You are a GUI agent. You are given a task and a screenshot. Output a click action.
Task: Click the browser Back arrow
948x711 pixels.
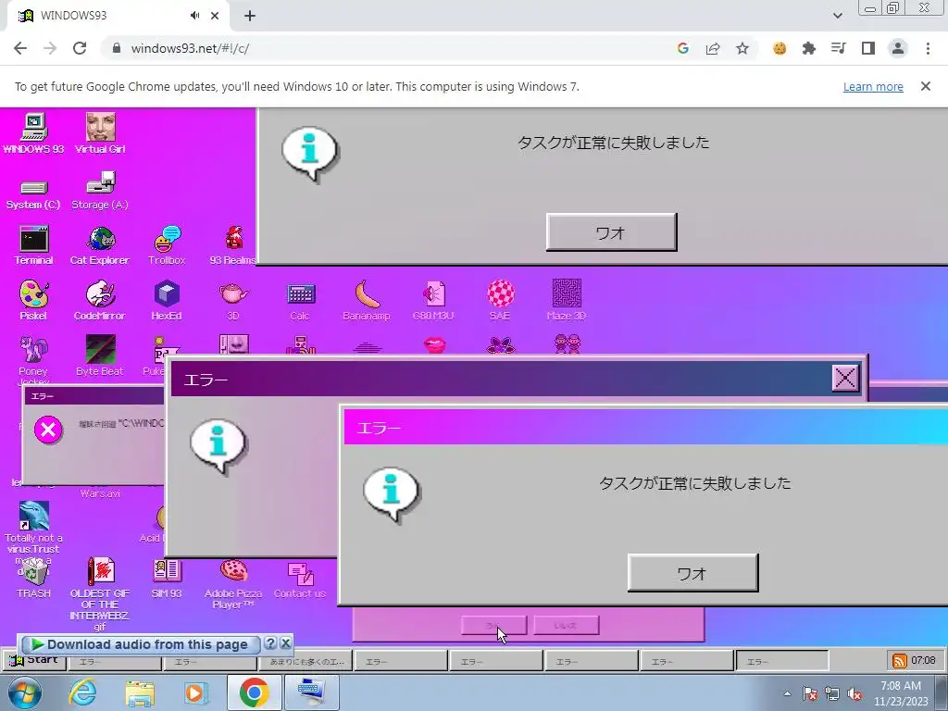pyautogui.click(x=20, y=48)
